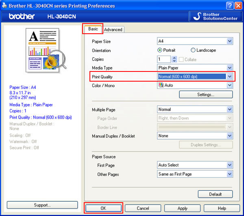Select Landscape orientation
Screen dimensions: 244x216
[x=203, y=50]
